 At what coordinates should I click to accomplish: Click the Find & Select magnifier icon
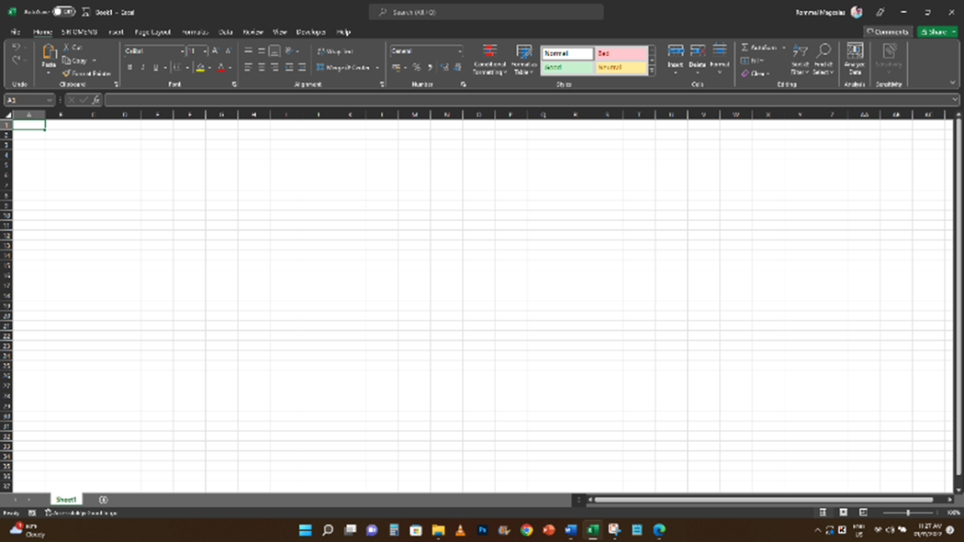pos(824,51)
